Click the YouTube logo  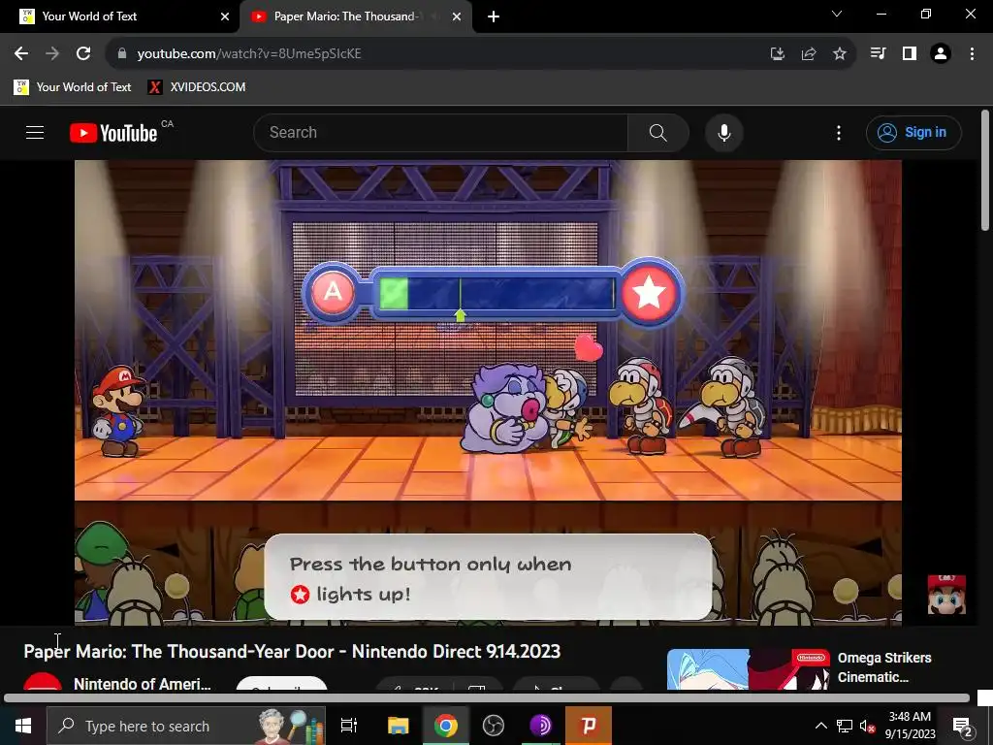(x=113, y=133)
